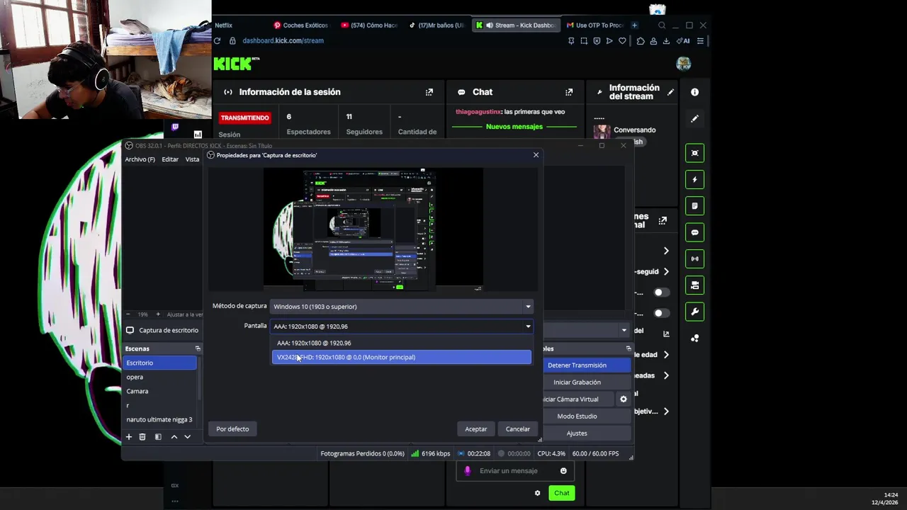The image size is (907, 510).
Task: Click the broadcast signal icon in Kick sidebar
Action: pos(694,259)
